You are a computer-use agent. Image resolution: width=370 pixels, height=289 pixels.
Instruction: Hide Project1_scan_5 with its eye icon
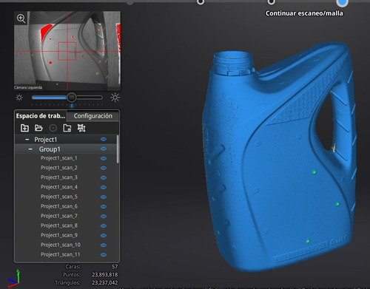click(104, 197)
